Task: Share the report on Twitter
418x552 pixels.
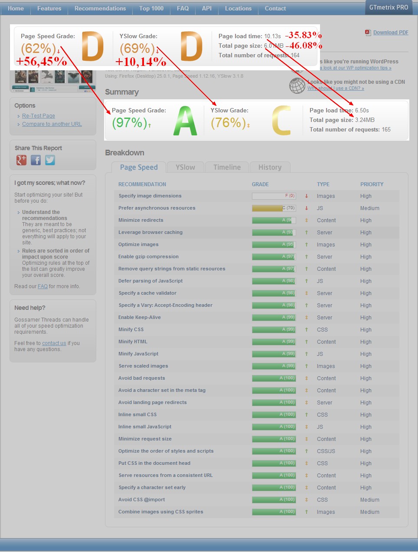Action: [50, 160]
